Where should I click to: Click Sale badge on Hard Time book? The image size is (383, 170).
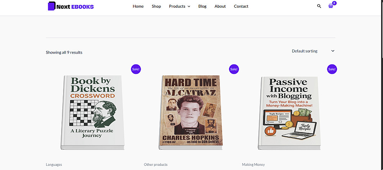tap(234, 69)
